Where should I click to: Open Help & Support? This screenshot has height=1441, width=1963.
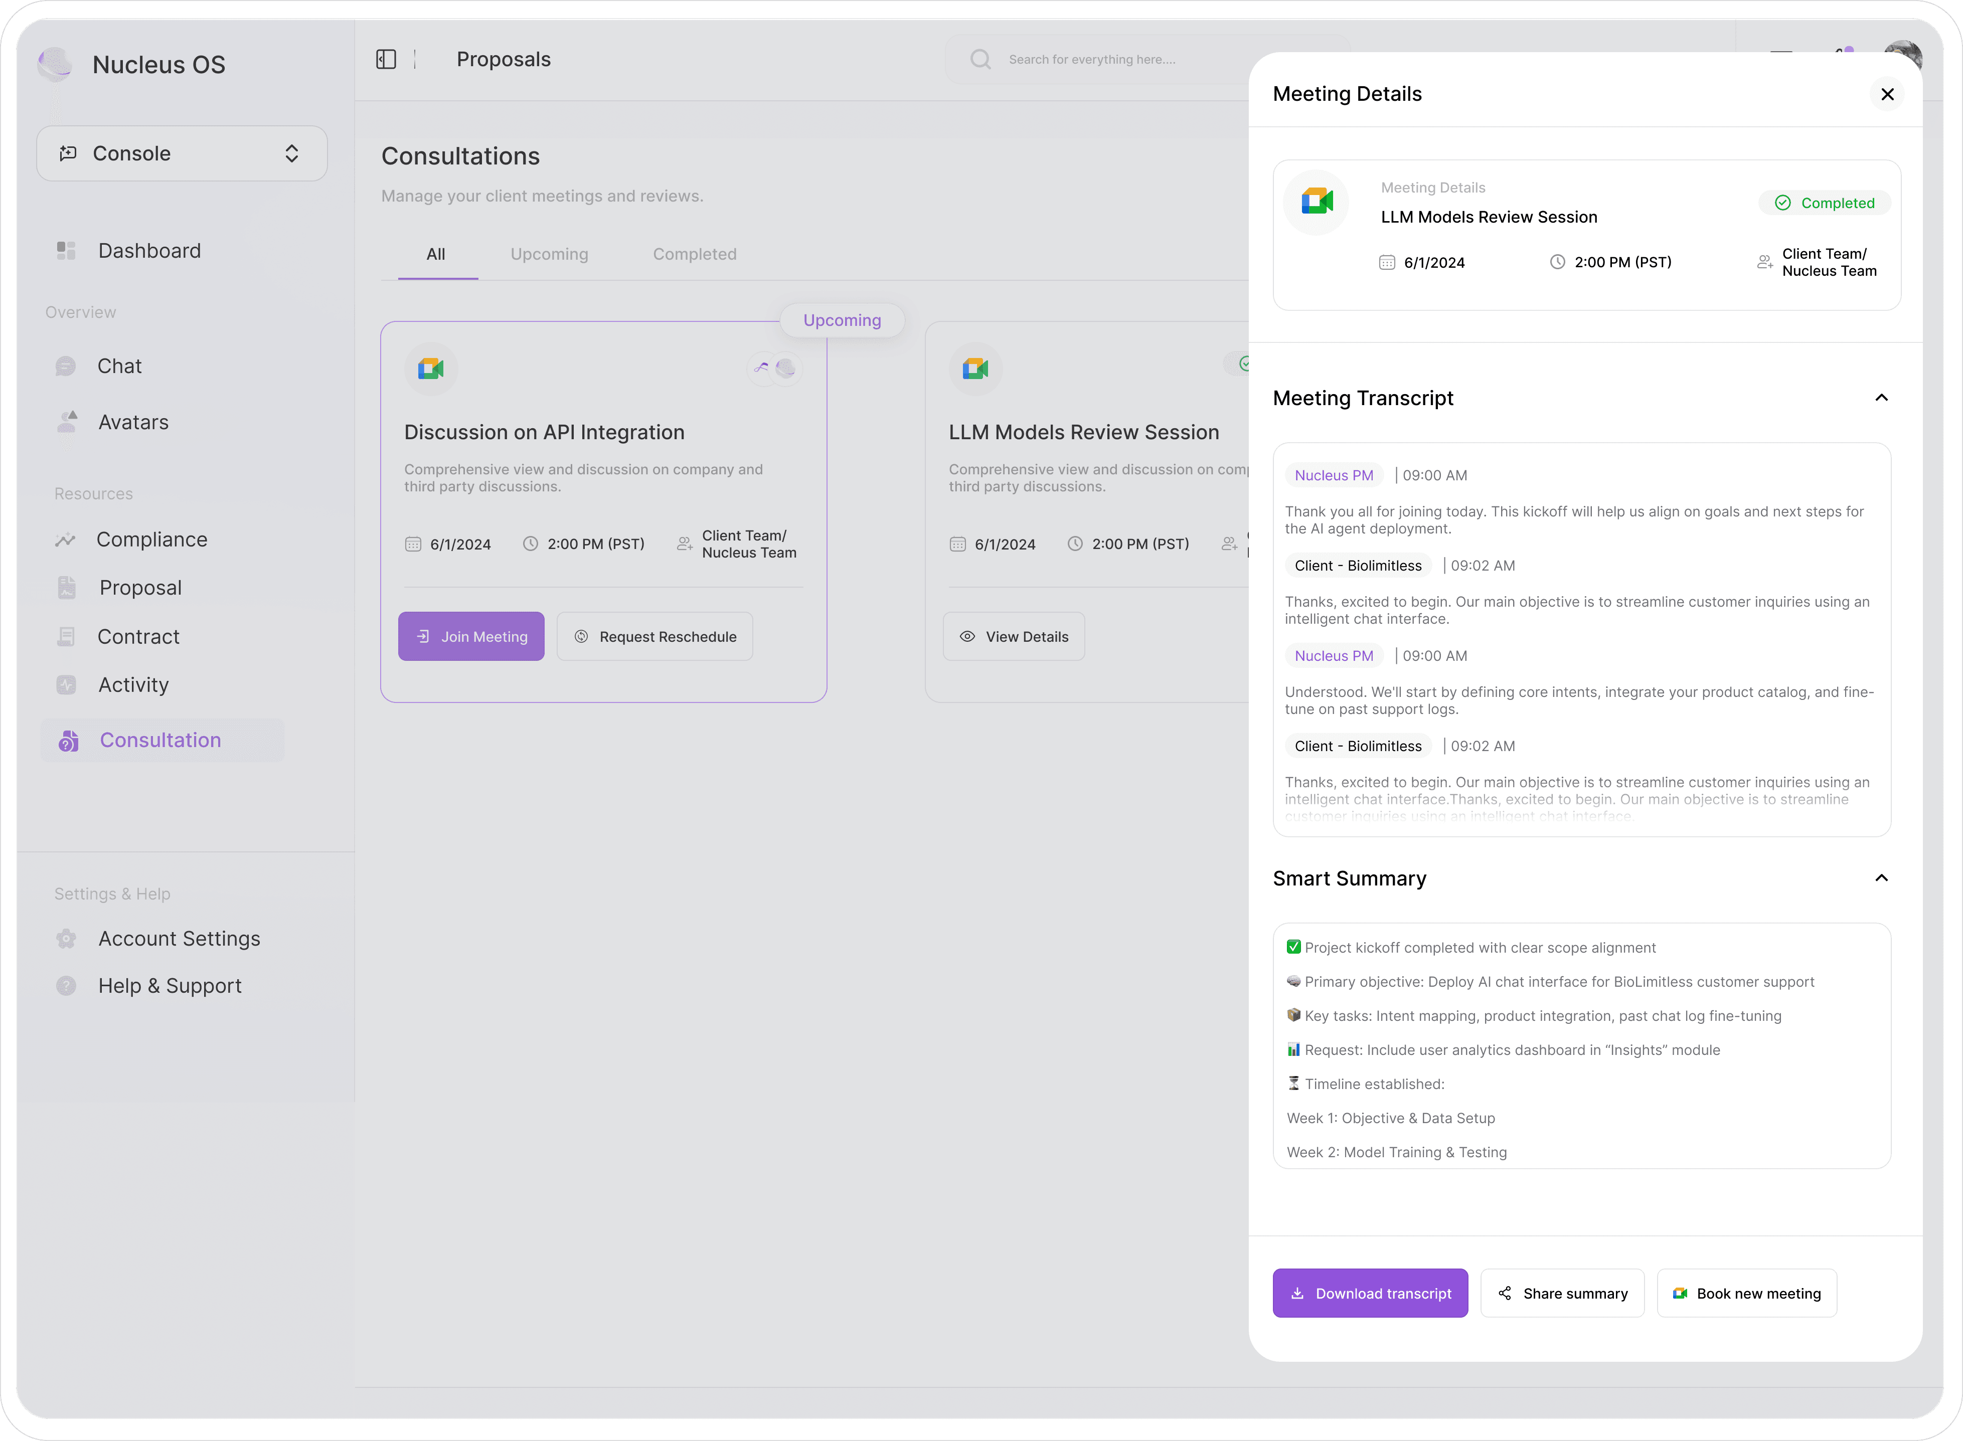pyautogui.click(x=169, y=986)
